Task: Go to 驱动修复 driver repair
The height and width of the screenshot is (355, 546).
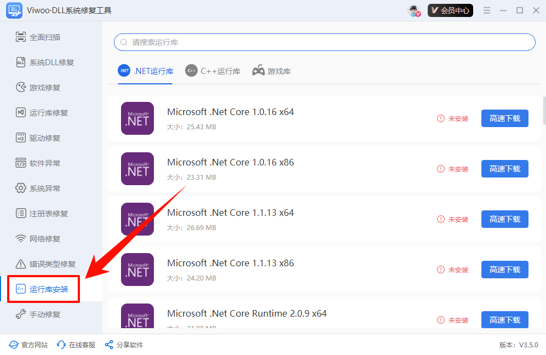Action: tap(44, 138)
